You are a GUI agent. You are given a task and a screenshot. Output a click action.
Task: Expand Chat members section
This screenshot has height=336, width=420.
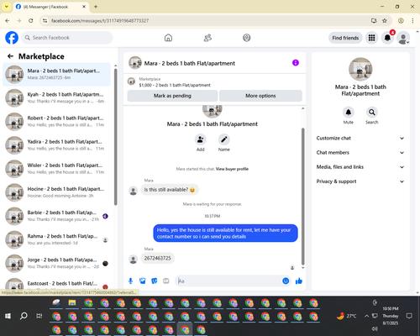(x=360, y=153)
